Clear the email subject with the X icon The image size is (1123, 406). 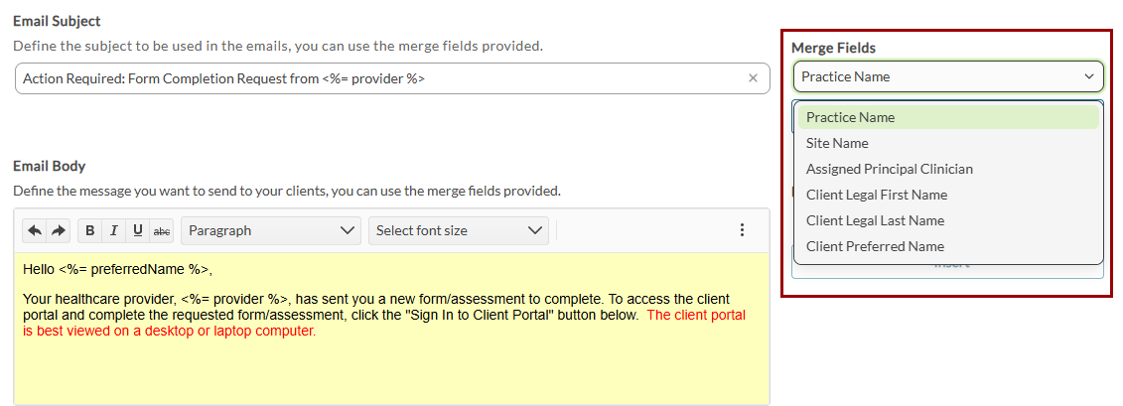coord(753,78)
